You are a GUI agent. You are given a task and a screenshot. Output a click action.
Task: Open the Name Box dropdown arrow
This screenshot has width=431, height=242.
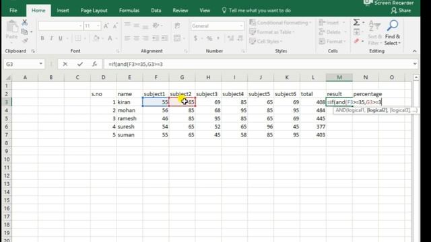(40, 64)
